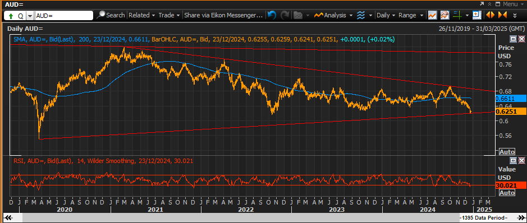Click the scroll-to-start double left arrow
The width and height of the screenshot is (527, 223).
click(8, 217)
